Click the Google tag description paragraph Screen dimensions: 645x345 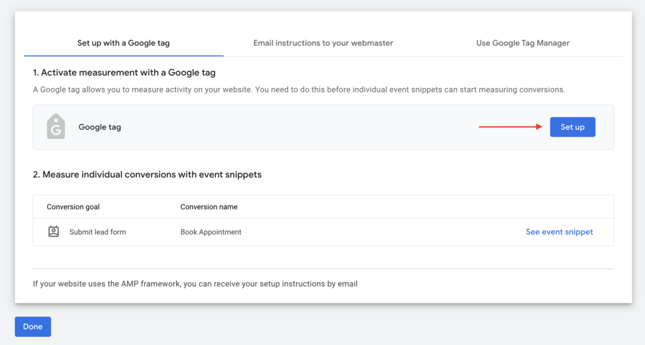pos(299,90)
